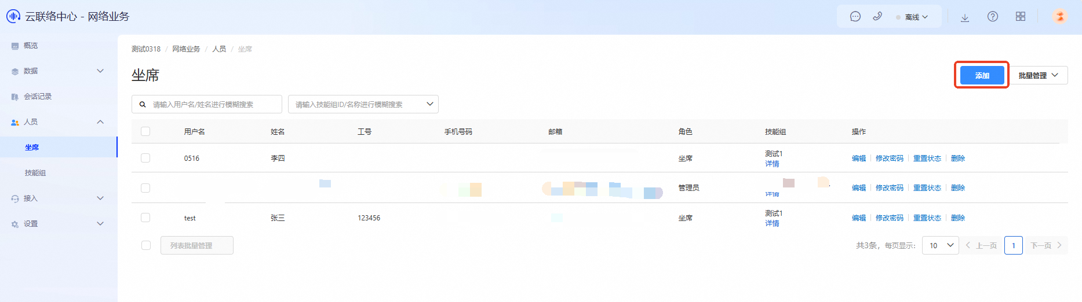
Task: Click the 测试0318 breadcrumb
Action: [x=146, y=49]
